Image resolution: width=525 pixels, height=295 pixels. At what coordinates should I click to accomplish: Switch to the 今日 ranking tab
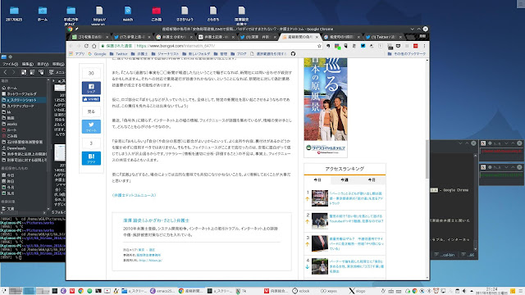coord(317,180)
